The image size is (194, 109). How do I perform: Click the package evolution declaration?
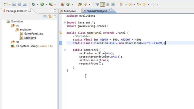click(81, 16)
